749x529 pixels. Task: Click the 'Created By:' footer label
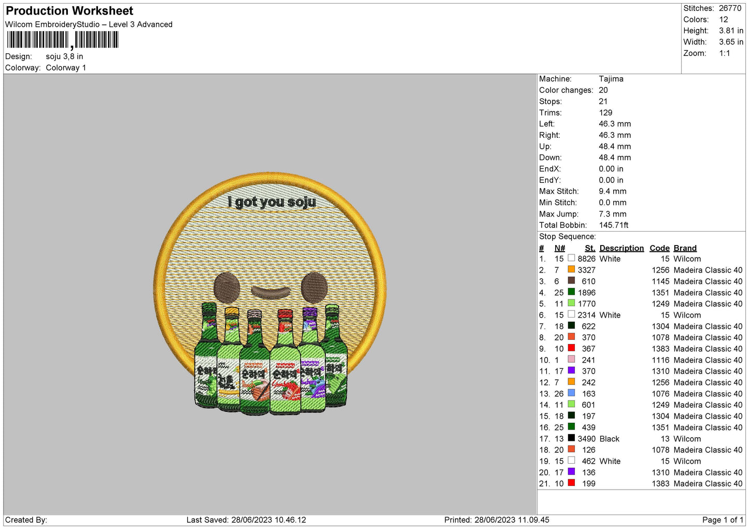[x=26, y=520]
